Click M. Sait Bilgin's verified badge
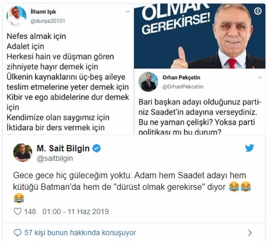The image size is (269, 241). click(x=97, y=148)
